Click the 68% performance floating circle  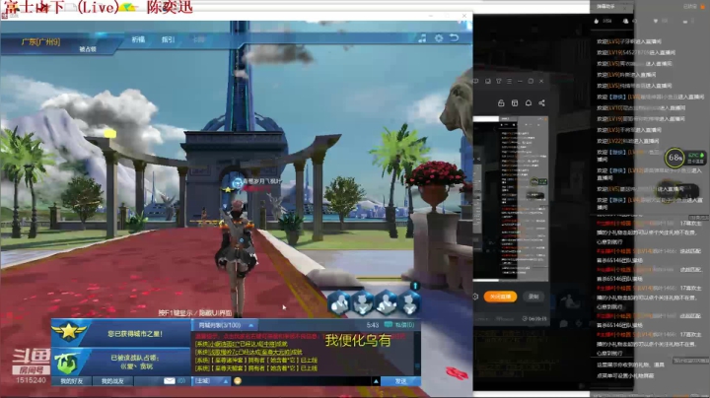pyautogui.click(x=674, y=158)
